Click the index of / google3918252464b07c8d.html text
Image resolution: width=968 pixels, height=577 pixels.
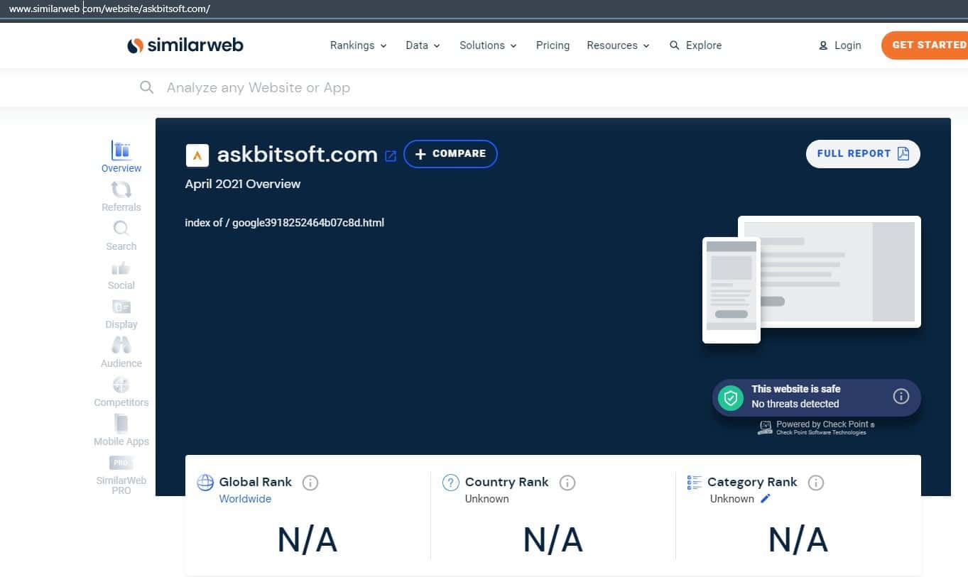click(x=285, y=223)
